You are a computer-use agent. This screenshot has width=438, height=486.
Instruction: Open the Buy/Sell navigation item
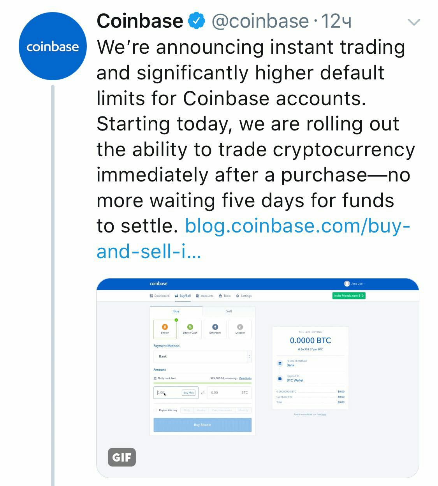183,296
